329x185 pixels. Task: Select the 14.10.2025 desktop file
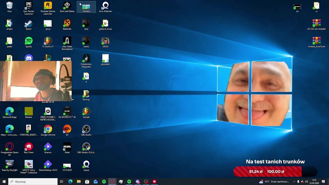coord(67,166)
